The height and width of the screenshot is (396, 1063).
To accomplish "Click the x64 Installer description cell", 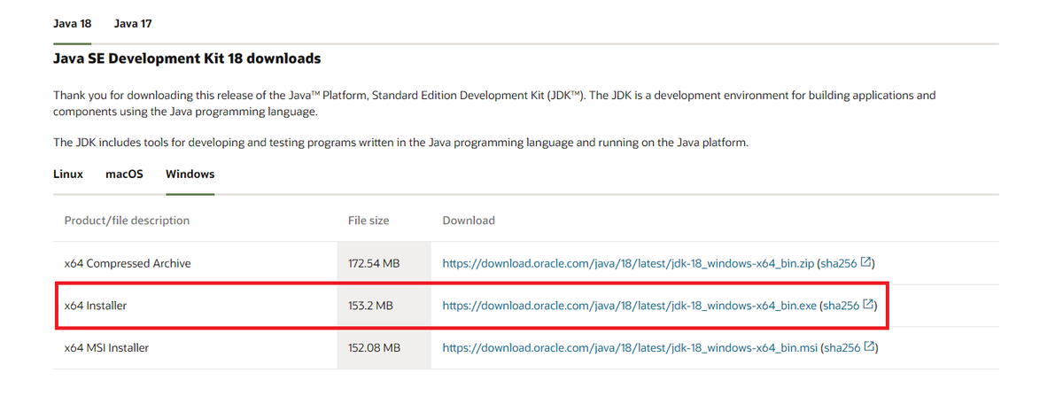I will point(196,306).
